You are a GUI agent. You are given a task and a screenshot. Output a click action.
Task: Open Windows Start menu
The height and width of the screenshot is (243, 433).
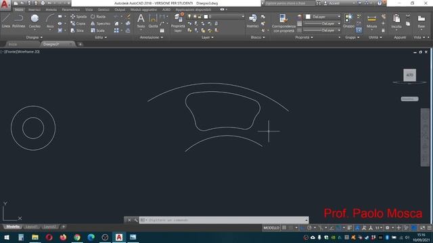click(x=7, y=237)
